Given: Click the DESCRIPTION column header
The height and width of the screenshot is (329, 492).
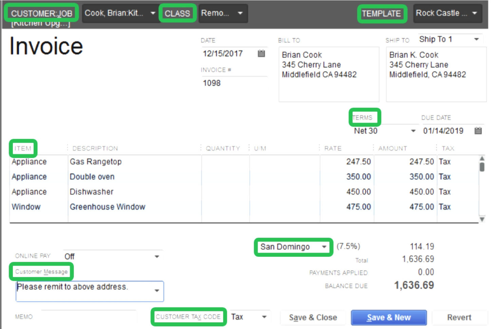Looking at the screenshot, I should point(95,148).
